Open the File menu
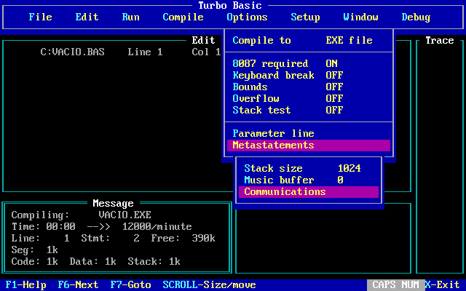 tap(41, 17)
